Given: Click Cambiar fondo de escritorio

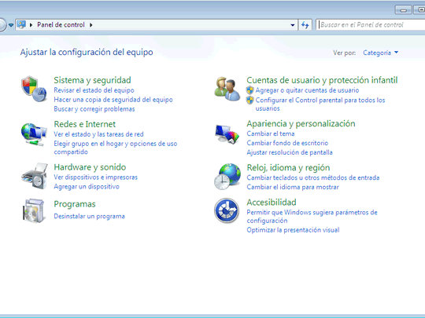Looking at the screenshot, I should [x=287, y=143].
